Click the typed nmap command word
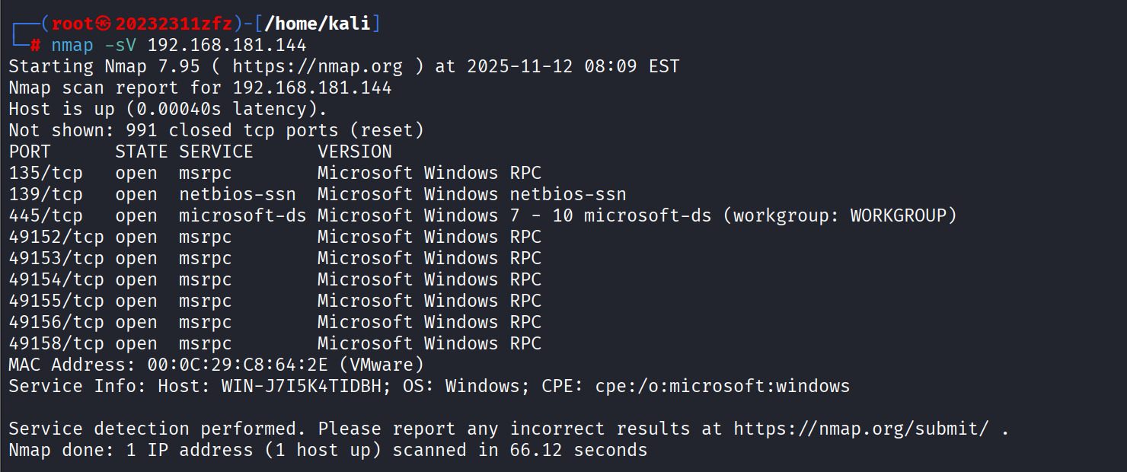 click(x=72, y=45)
